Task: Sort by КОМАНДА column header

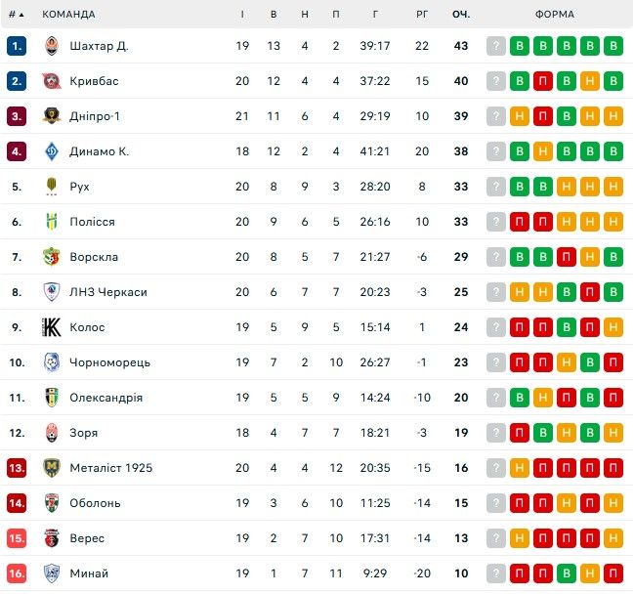Action: (68, 15)
